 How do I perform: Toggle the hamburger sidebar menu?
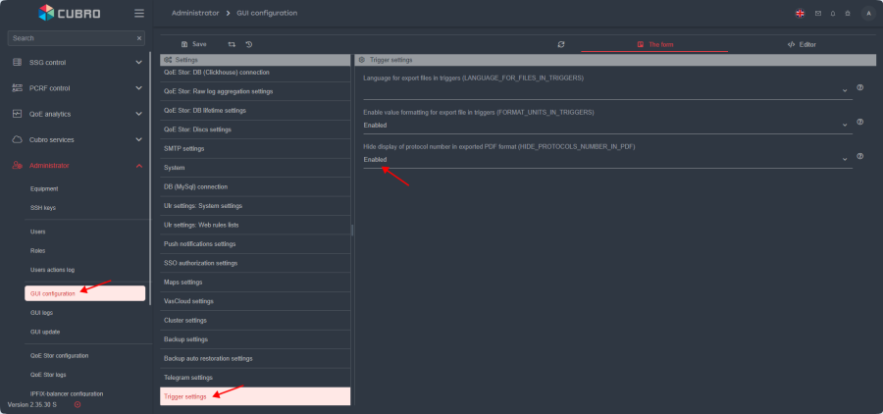point(139,13)
